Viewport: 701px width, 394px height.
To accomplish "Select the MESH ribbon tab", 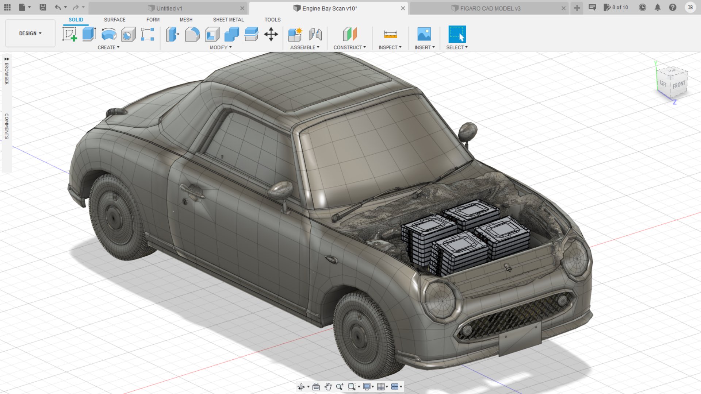I will pos(186,20).
